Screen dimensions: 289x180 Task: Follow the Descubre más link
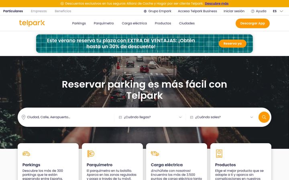coord(217,4)
